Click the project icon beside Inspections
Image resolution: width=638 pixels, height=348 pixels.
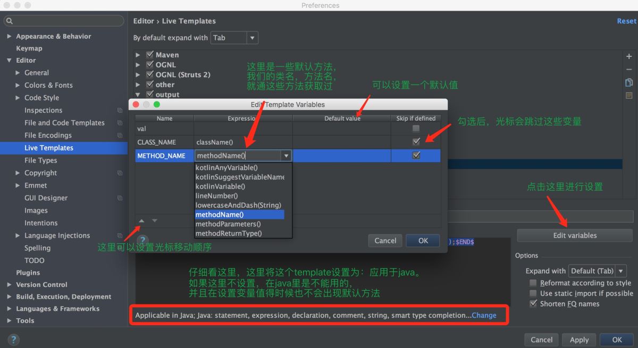pos(120,111)
